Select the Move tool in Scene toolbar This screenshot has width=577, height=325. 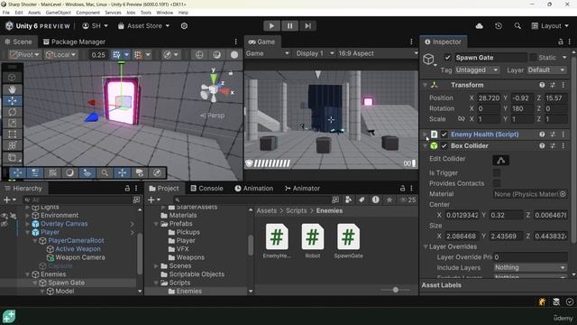pyautogui.click(x=12, y=100)
